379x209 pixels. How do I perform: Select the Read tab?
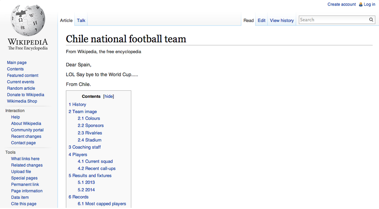[x=248, y=20]
